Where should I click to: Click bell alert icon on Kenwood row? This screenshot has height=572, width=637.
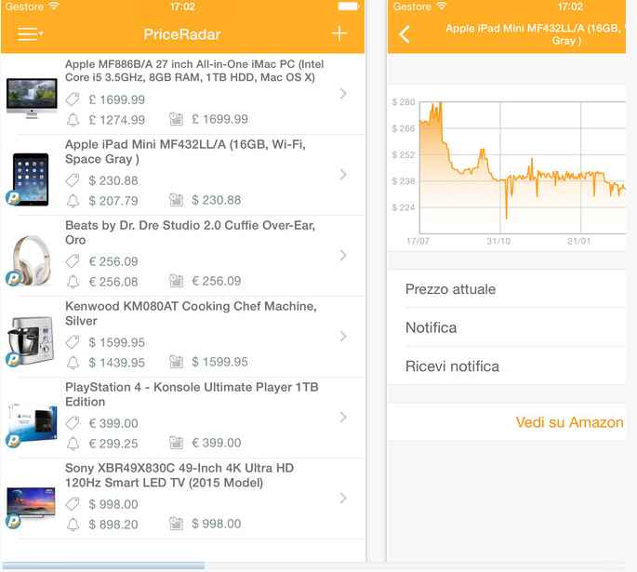(73, 363)
